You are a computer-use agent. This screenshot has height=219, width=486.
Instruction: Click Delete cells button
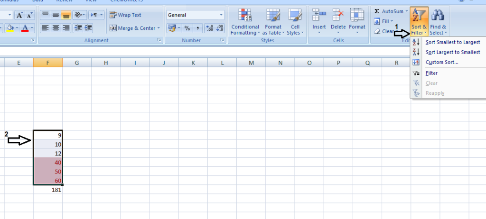[338, 21]
